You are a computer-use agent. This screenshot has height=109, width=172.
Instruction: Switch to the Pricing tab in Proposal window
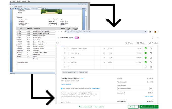click(x=15, y=6)
